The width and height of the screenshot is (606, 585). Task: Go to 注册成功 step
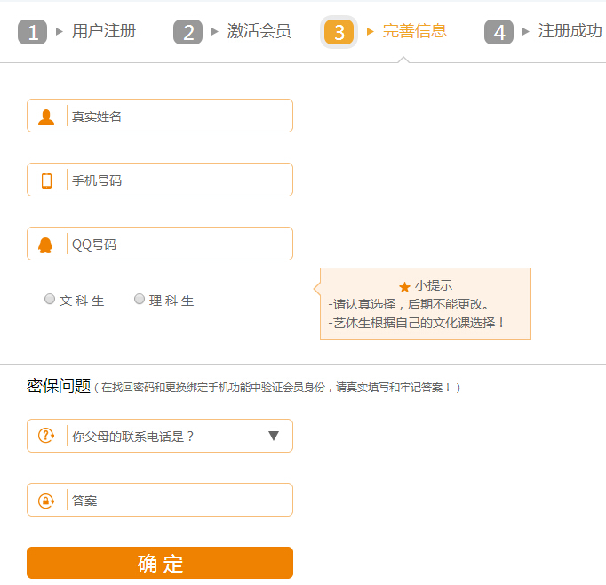tap(570, 31)
